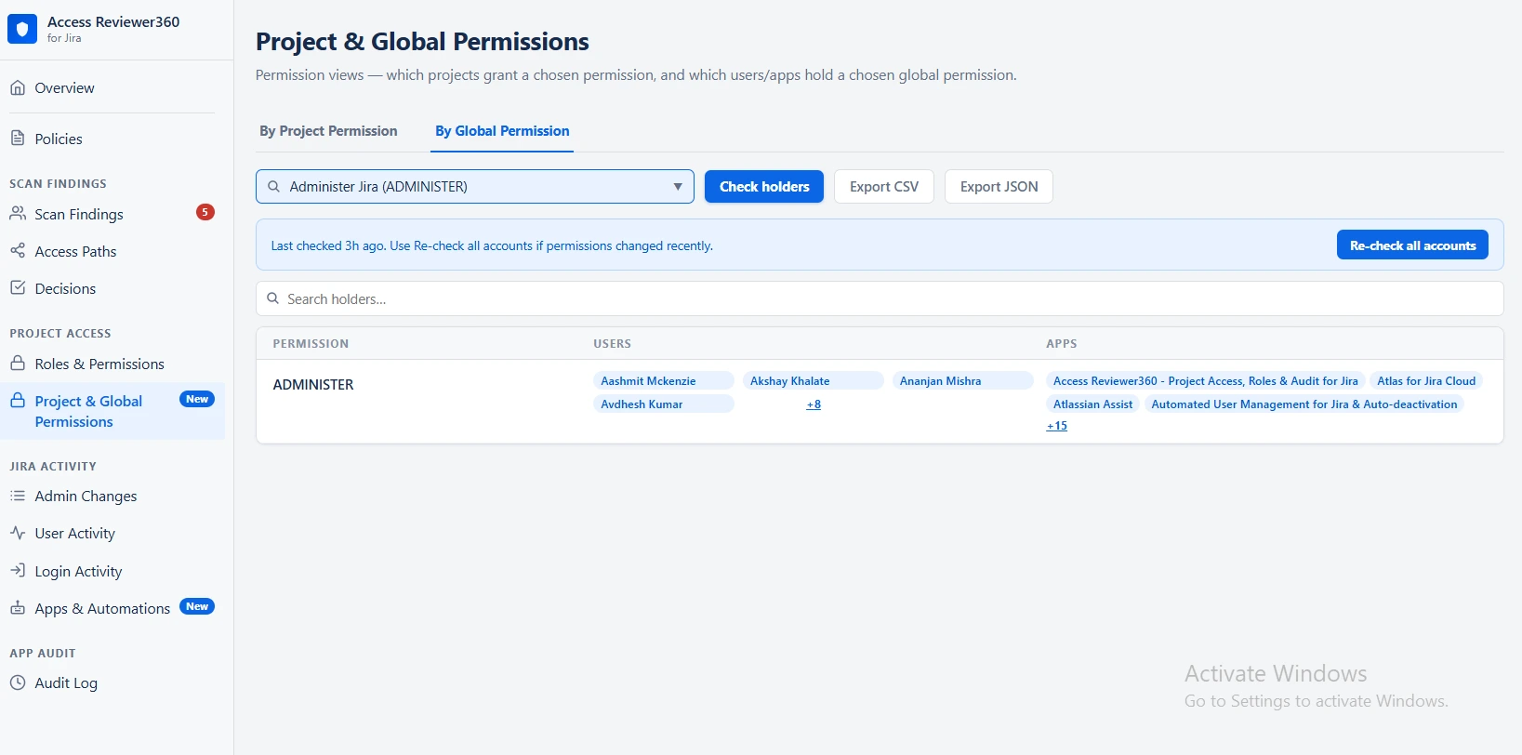View User Activity
Screen dimensions: 1522x755
(x=75, y=533)
